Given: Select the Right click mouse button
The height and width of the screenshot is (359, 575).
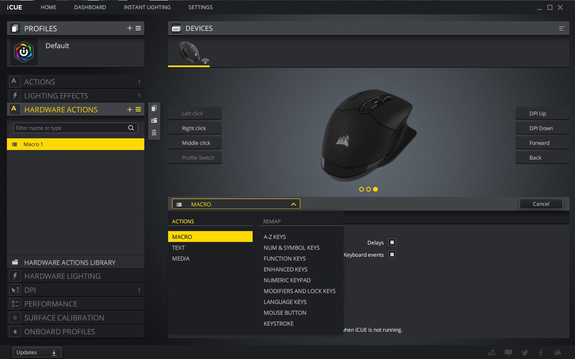Looking at the screenshot, I should coord(195,128).
